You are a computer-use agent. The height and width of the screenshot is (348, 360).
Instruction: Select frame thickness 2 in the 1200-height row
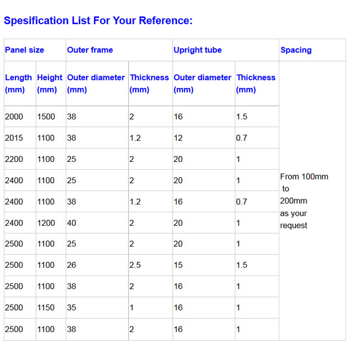[x=132, y=223]
